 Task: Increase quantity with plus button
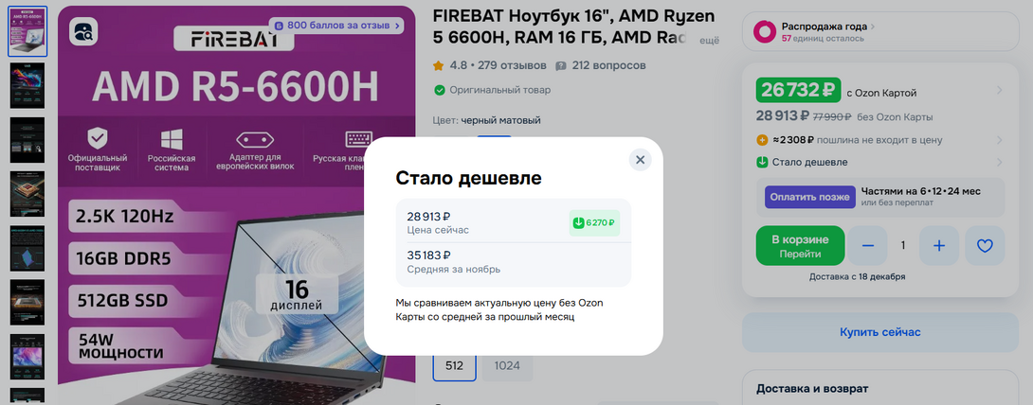coord(939,246)
